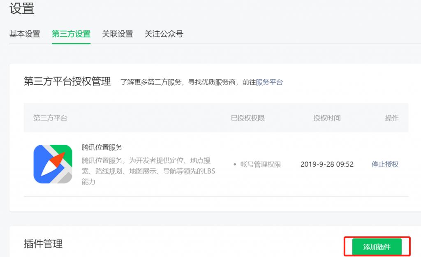Select the 第三方平台授权管理 section title
This screenshot has height=257, width=421.
coord(68,82)
